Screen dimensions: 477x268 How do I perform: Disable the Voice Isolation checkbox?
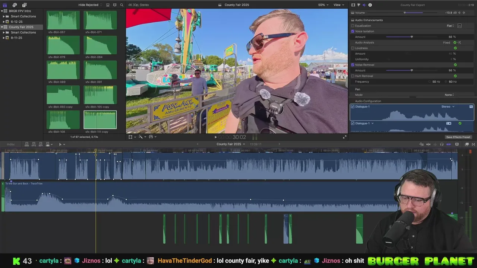(x=353, y=31)
